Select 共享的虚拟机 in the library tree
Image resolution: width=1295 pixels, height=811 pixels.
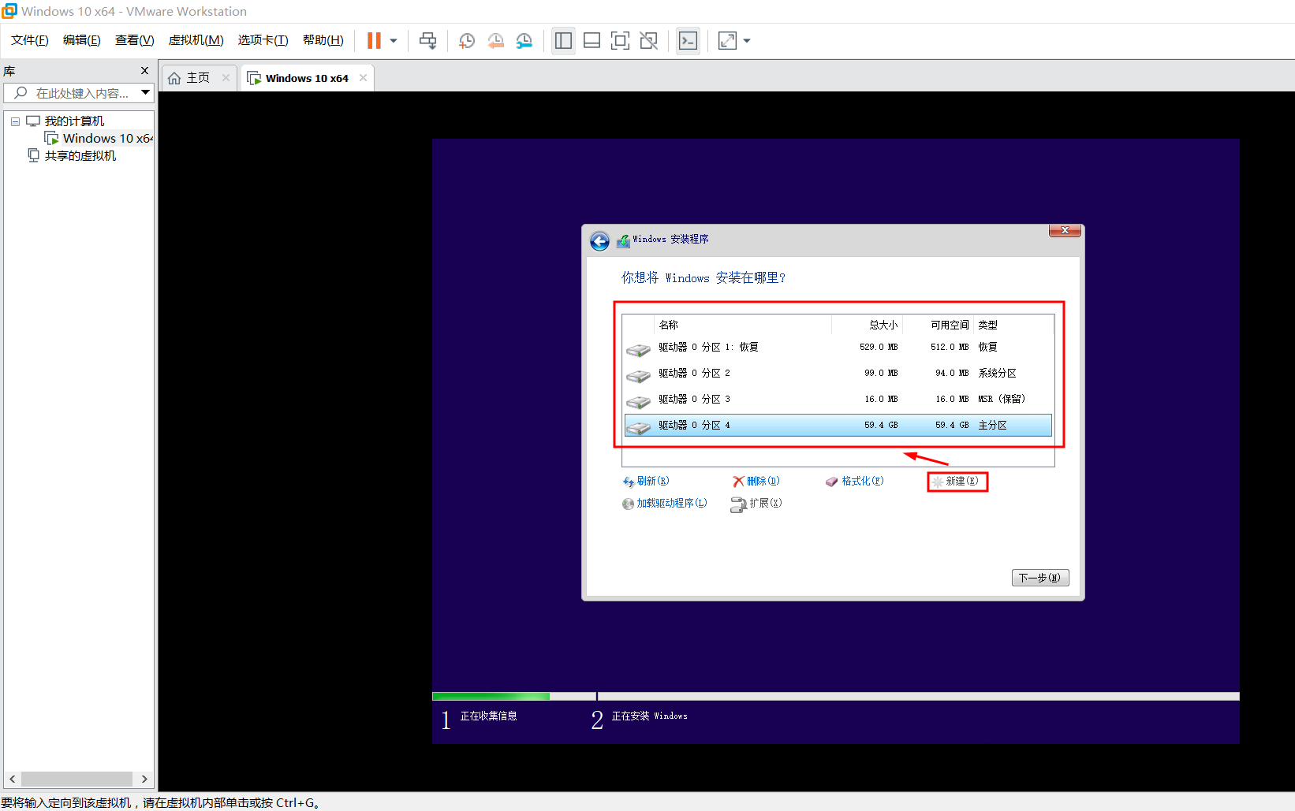pyautogui.click(x=80, y=155)
